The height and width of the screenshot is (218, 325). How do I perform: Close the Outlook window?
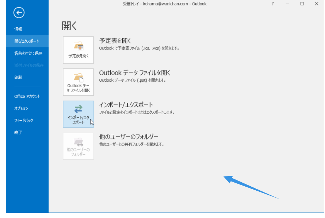[317, 4]
